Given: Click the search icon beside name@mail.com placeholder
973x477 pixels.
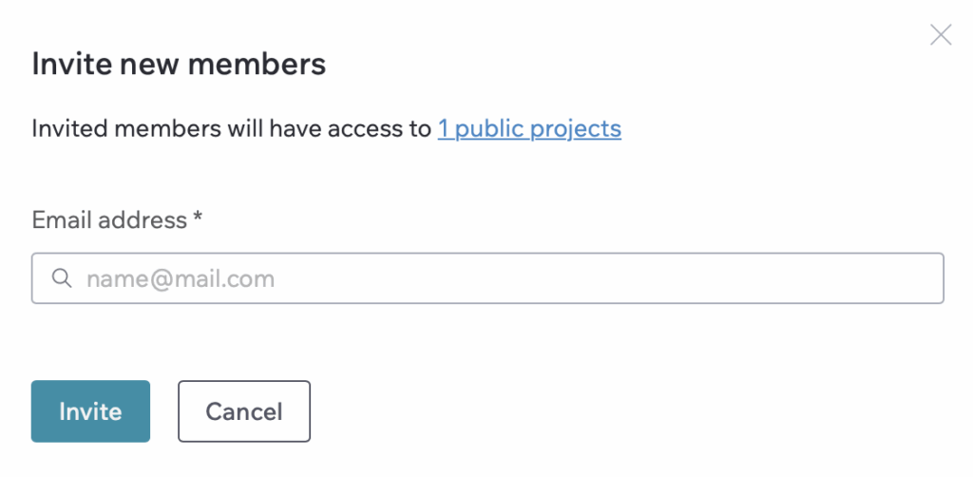Looking at the screenshot, I should [x=62, y=277].
